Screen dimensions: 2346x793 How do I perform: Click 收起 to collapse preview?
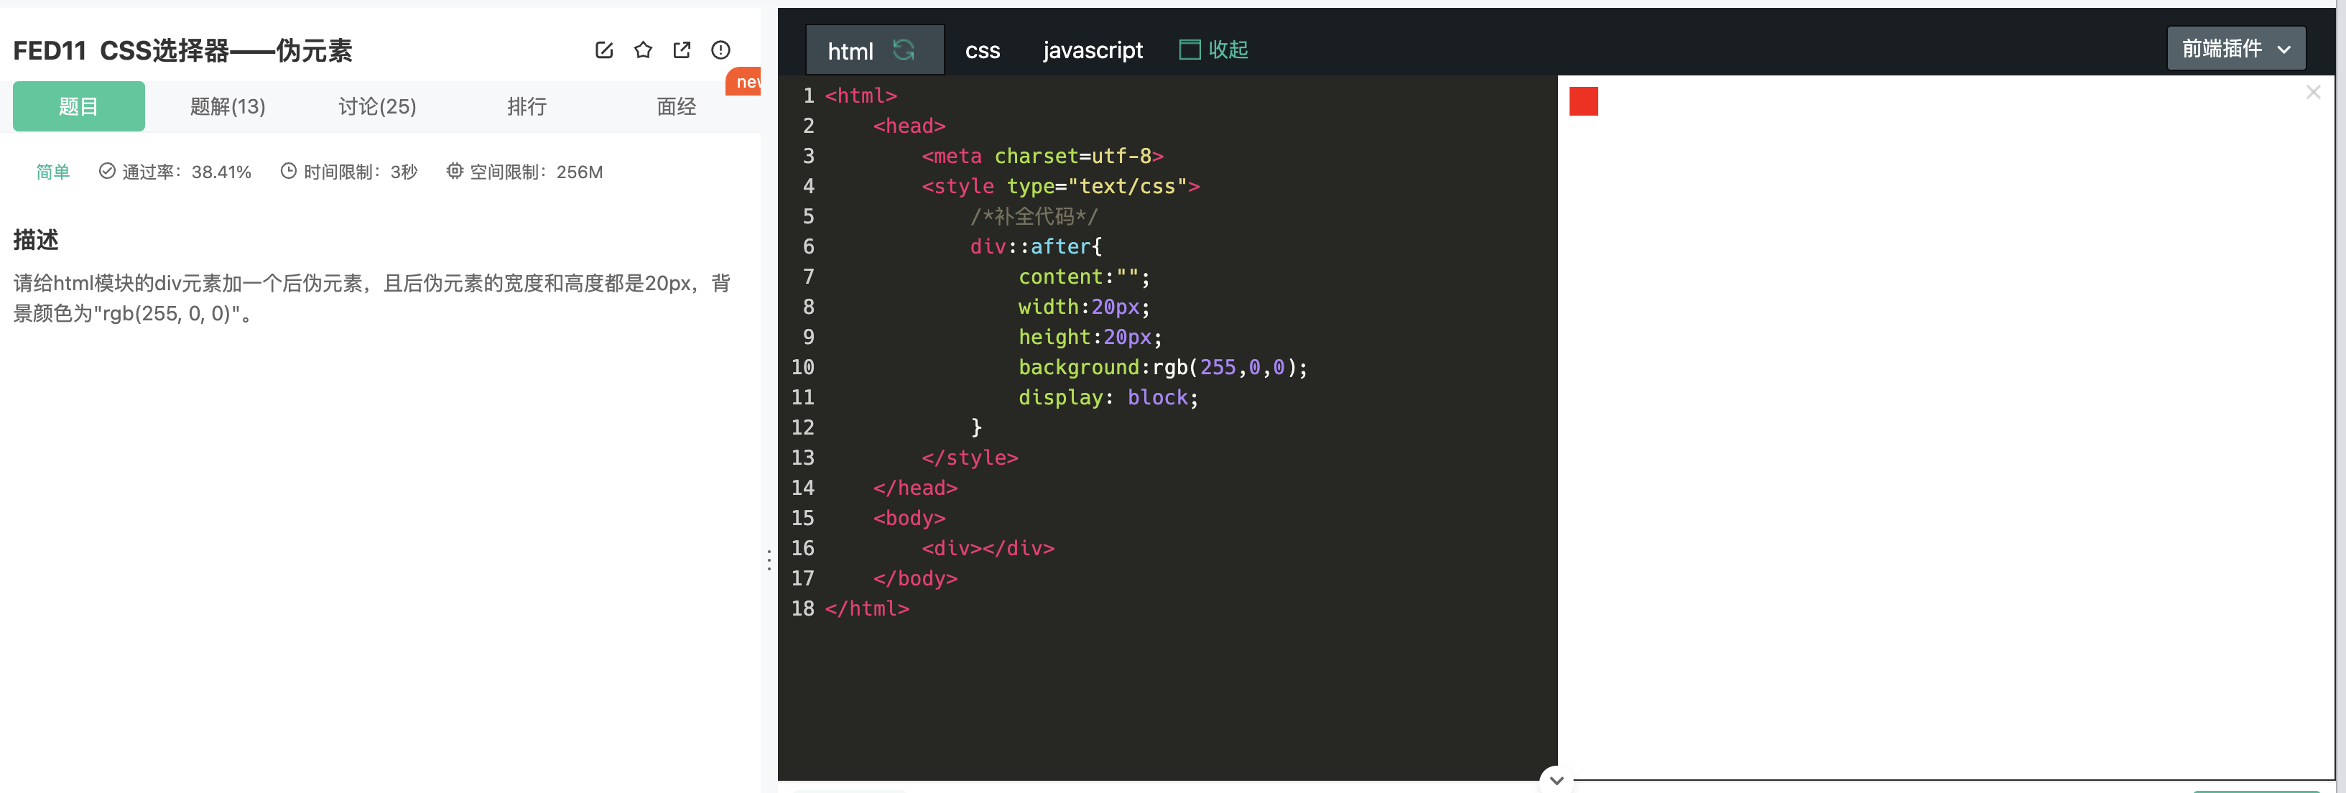(1213, 50)
